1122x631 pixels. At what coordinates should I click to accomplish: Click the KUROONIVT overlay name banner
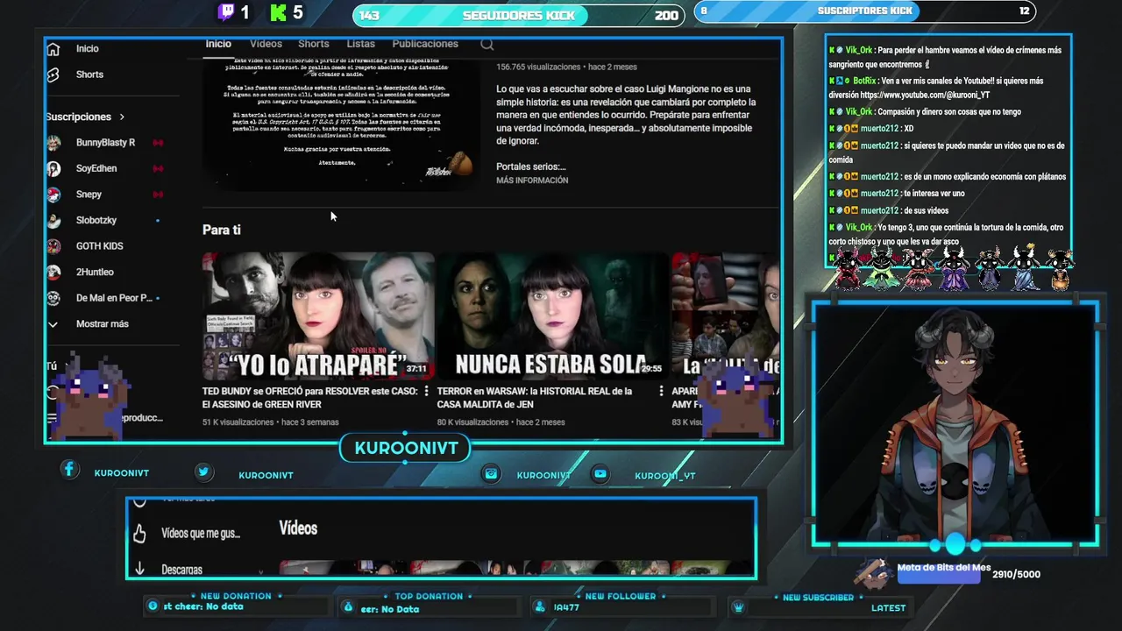[406, 449]
